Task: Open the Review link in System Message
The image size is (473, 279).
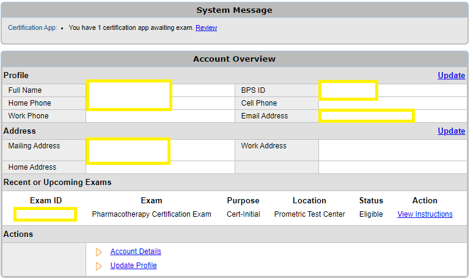Action: [206, 27]
